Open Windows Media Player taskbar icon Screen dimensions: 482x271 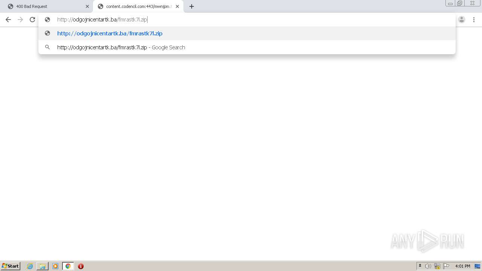(x=55, y=266)
